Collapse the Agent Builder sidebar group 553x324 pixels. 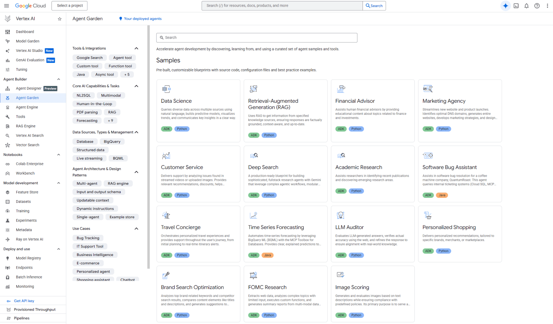[58, 79]
